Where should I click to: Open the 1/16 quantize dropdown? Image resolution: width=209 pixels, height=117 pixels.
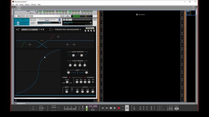[x=42, y=108]
